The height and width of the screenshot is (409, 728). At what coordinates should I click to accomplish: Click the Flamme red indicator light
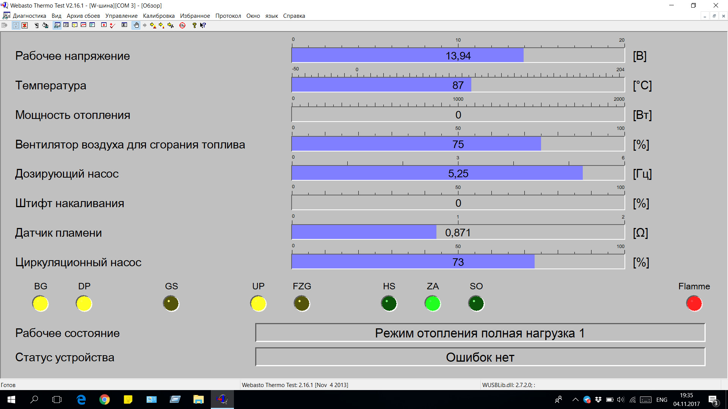tap(694, 304)
